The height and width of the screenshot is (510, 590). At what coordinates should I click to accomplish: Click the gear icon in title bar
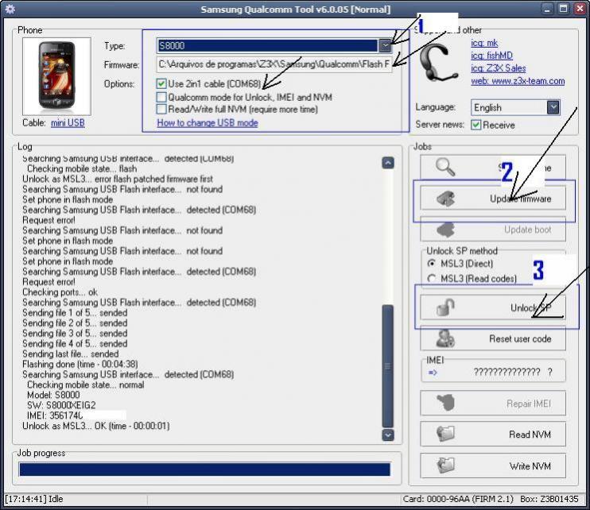click(x=10, y=9)
